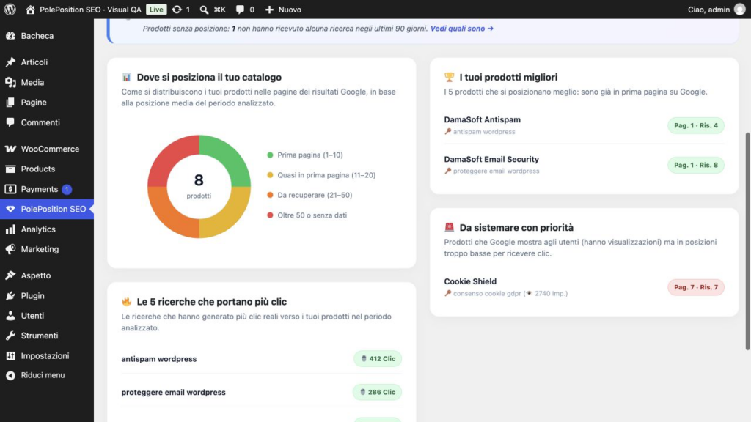Click the 'antispam wordpress' search query row

coord(262,359)
